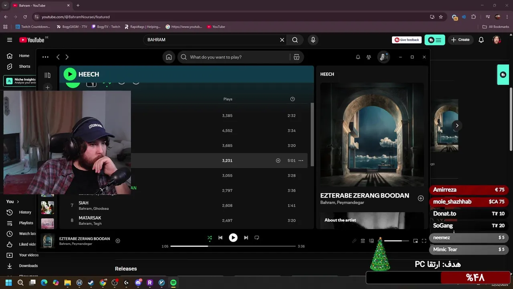This screenshot has height=289, width=513.
Task: Open Chrome tab search dropdown arrow
Action: pos(5,5)
